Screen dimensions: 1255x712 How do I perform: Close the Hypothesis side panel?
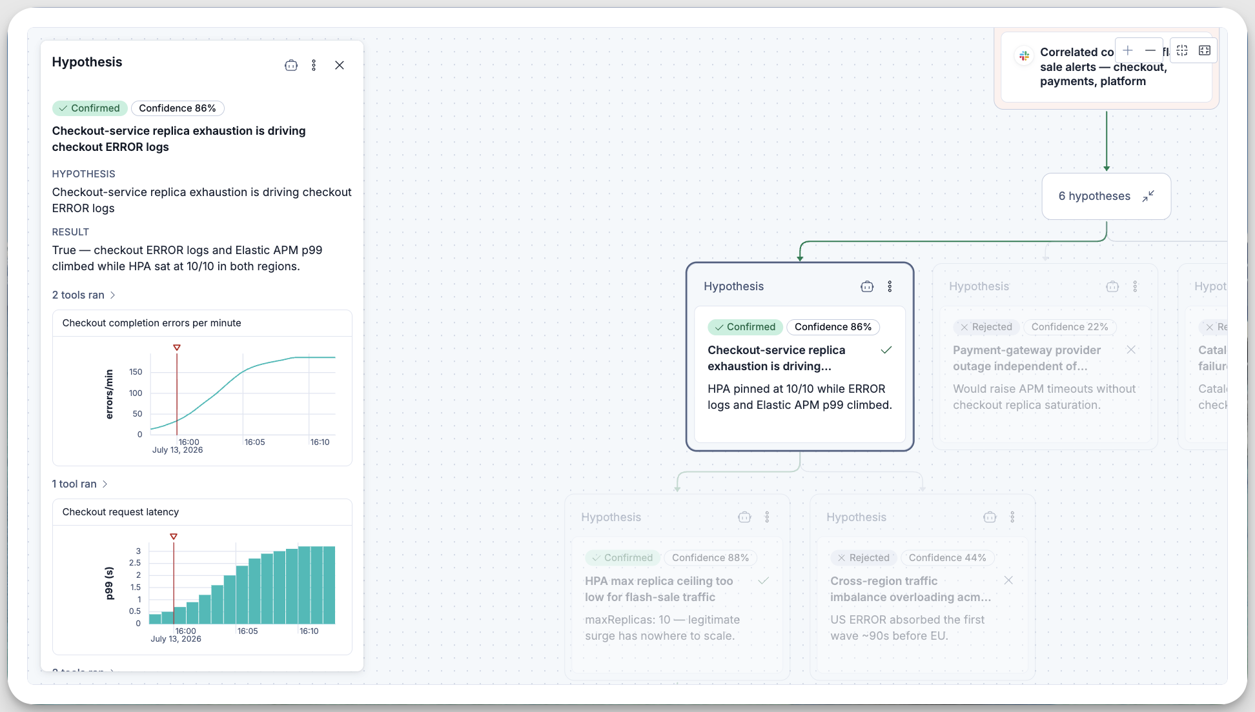[x=340, y=65]
